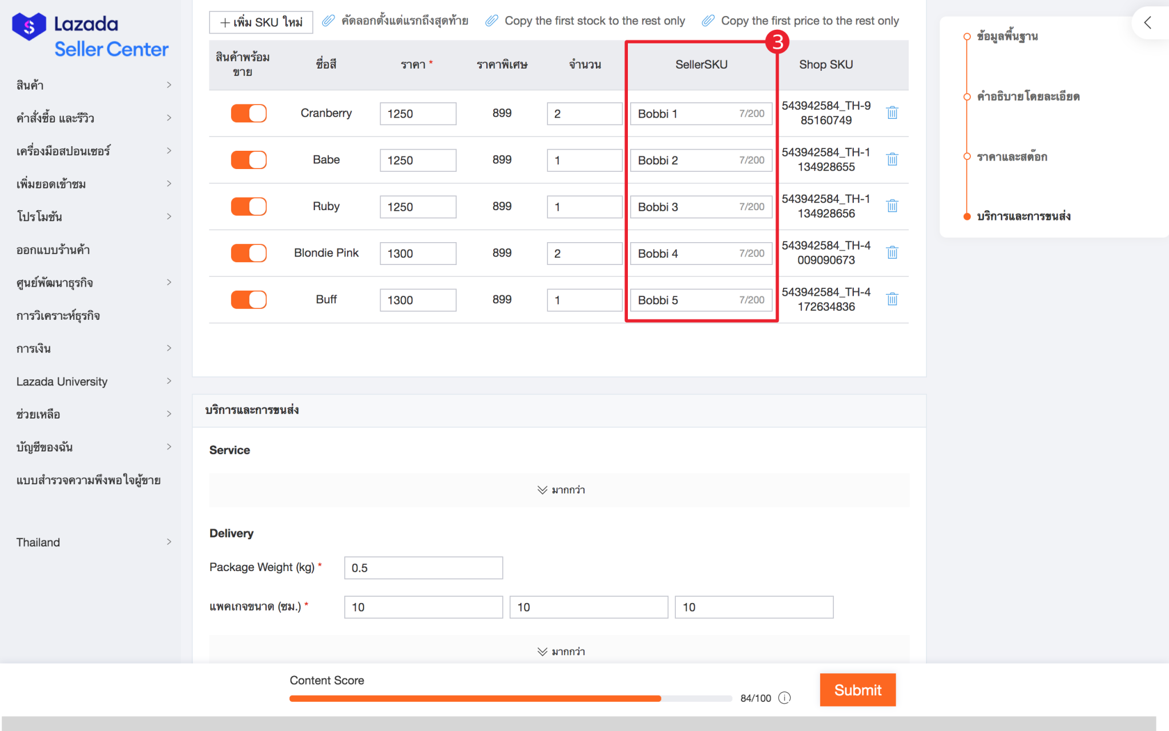Click the Content Score progress bar
Screen dimensions: 1169x731
click(x=510, y=698)
